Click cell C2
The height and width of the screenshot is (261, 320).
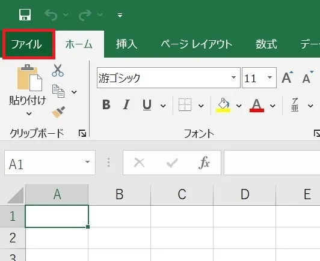pos(182,238)
